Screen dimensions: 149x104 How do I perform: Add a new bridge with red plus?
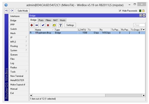[32, 25]
